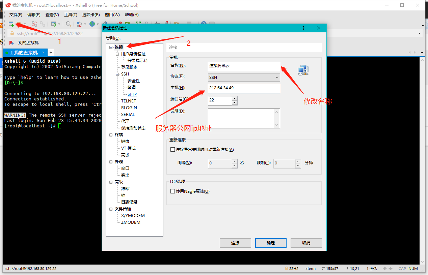Open the 编辑(E) menu

pyautogui.click(x=34, y=15)
